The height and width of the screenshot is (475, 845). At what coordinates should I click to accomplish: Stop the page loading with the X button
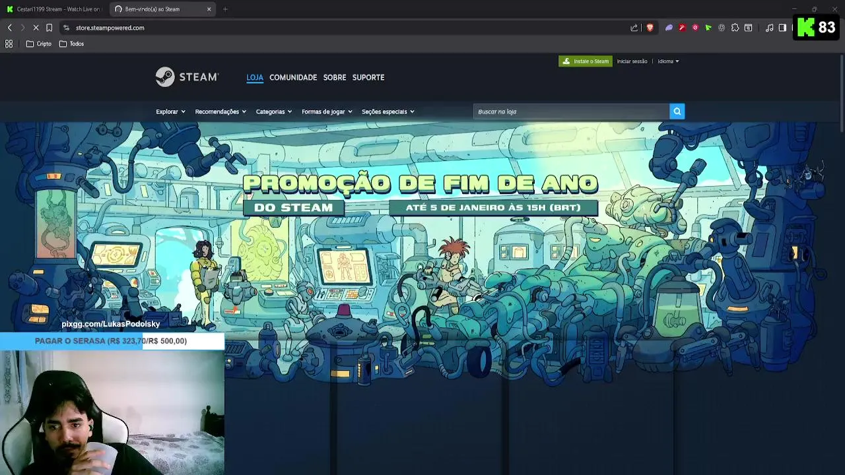36,28
